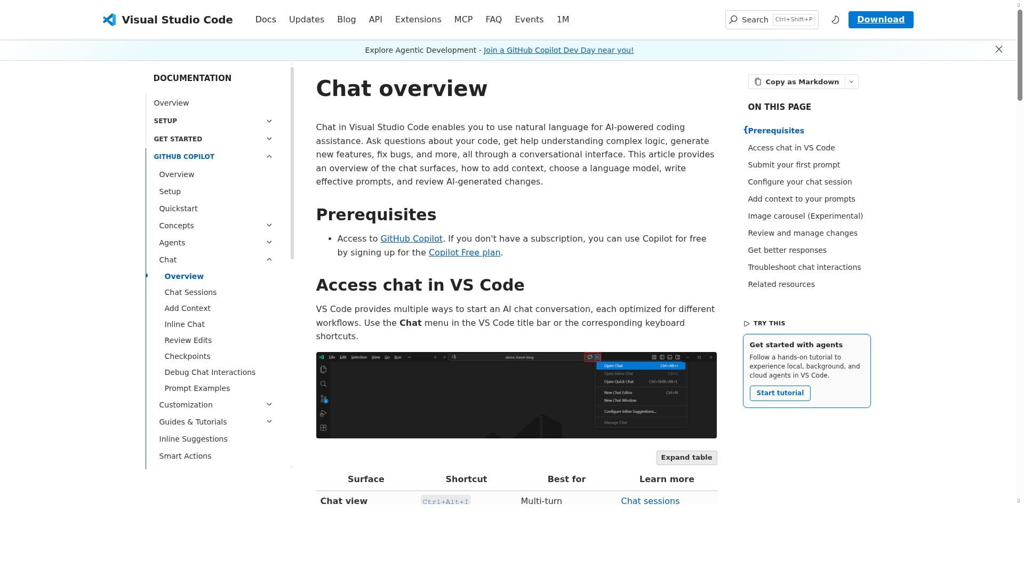This screenshot has width=1024, height=576.
Task: Open Debug Chat Interactions sidebar item
Action: coord(210,372)
